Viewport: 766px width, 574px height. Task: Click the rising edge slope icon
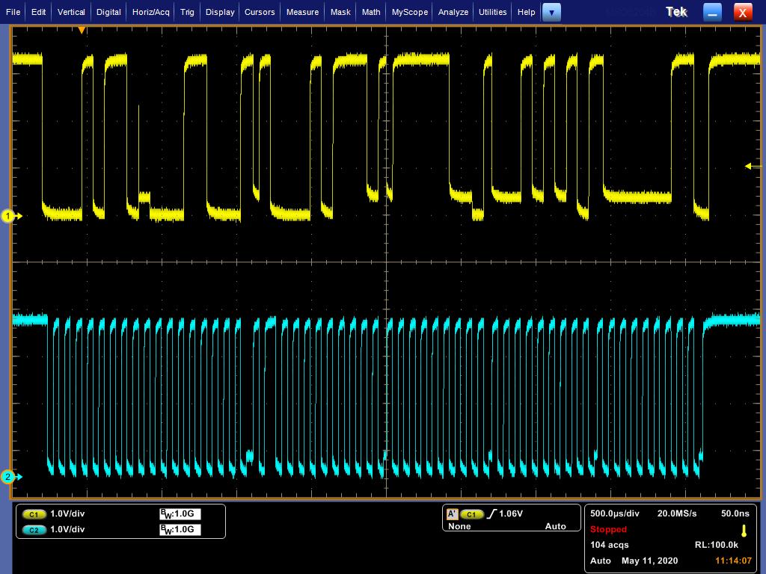pyautogui.click(x=492, y=513)
